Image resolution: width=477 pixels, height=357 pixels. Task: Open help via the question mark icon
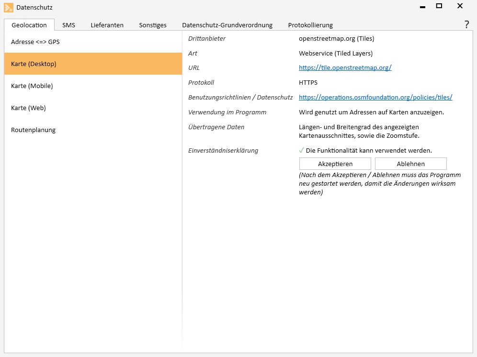466,25
